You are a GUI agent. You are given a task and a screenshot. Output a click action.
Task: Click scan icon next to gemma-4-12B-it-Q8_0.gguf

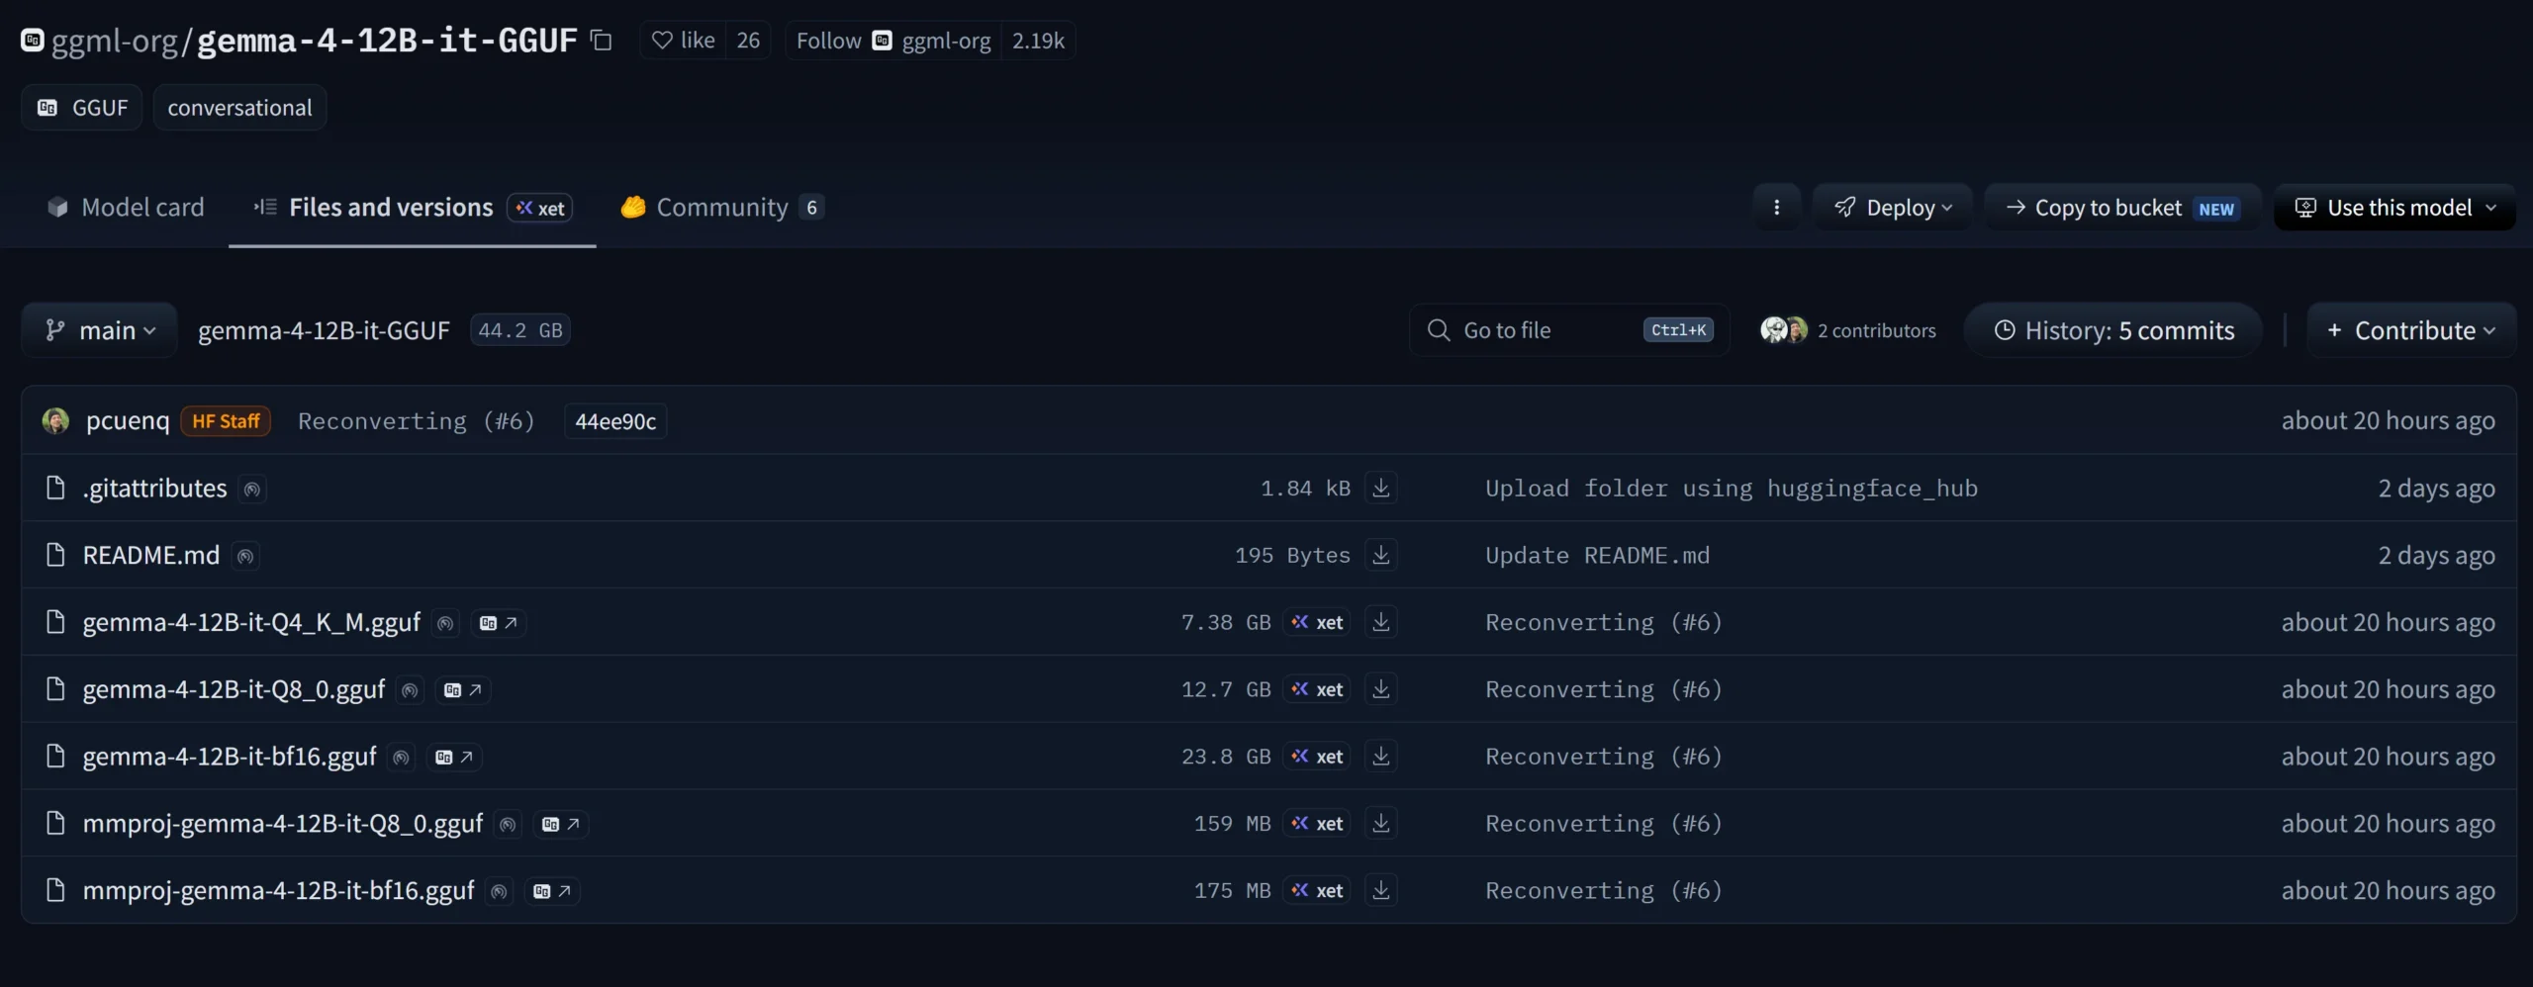tap(410, 691)
